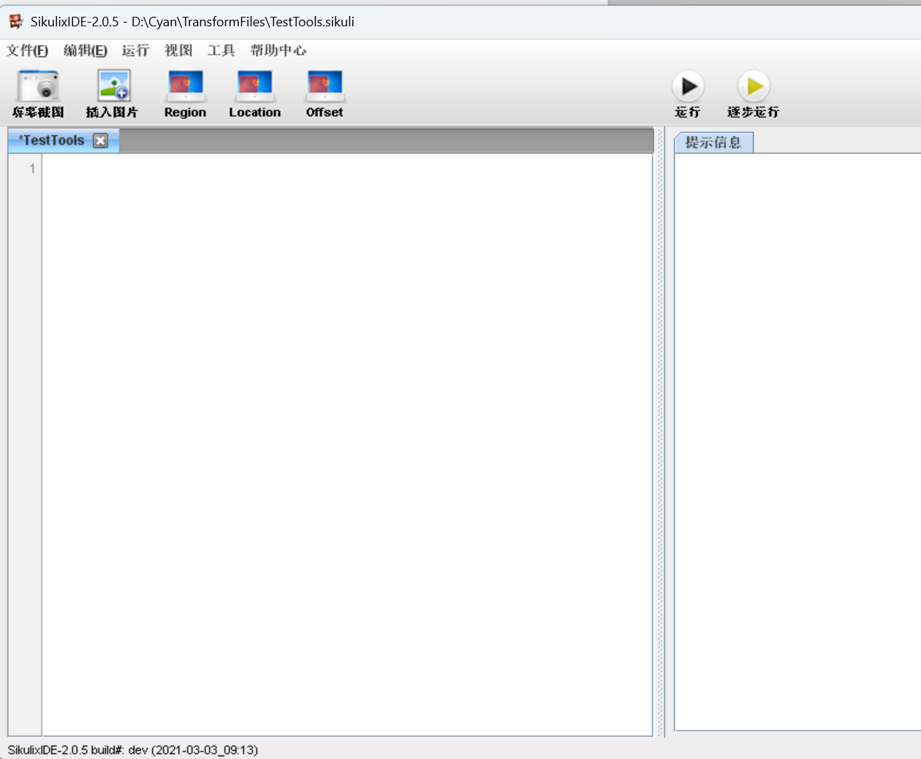Select the 插入图片 insert image tool
Image resolution: width=921 pixels, height=759 pixels.
(x=114, y=93)
